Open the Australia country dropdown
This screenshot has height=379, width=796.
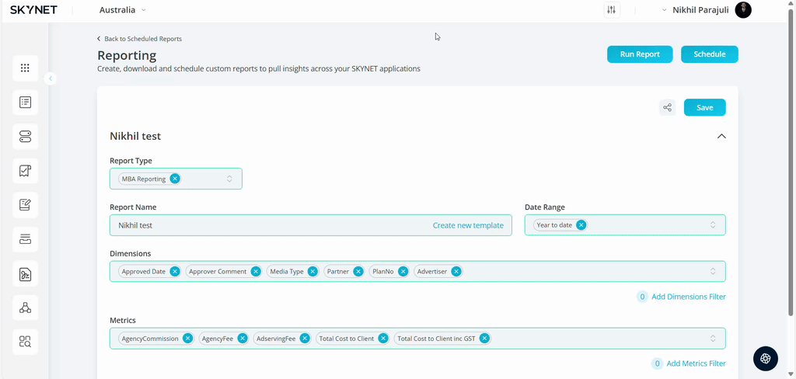122,10
